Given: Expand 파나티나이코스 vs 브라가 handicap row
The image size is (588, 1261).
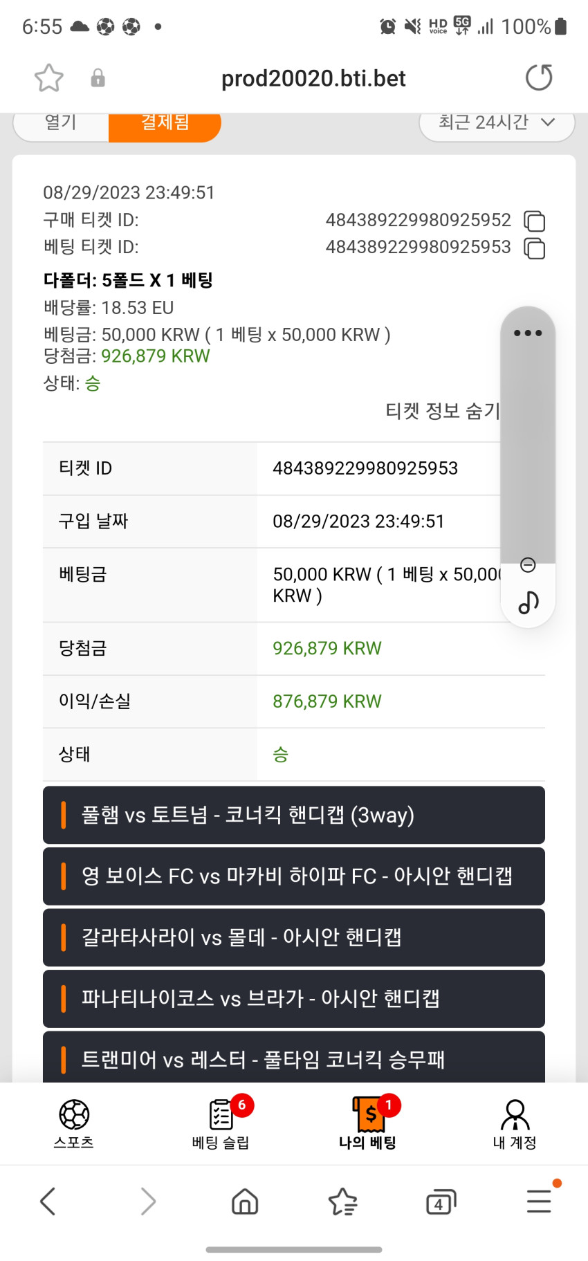Looking at the screenshot, I should click(x=294, y=998).
